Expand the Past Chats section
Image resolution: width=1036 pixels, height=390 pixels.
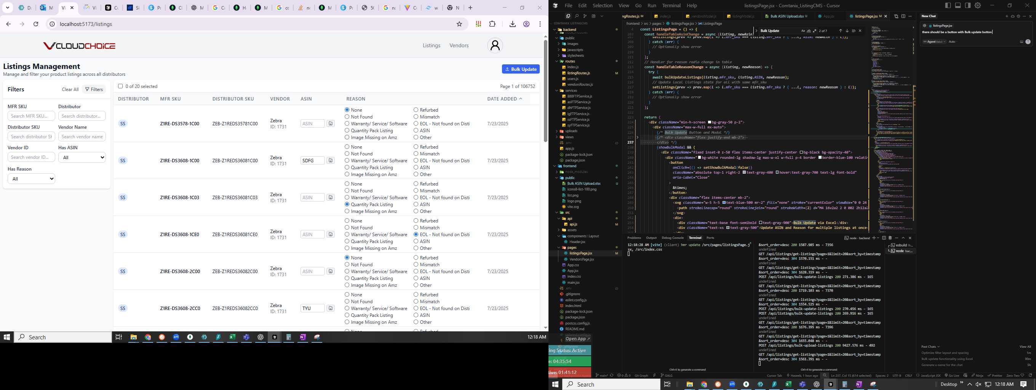point(930,346)
